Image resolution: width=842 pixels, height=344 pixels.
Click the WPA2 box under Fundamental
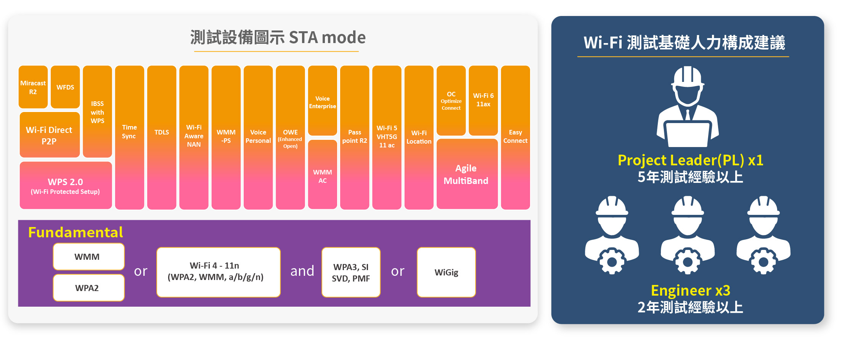89,288
